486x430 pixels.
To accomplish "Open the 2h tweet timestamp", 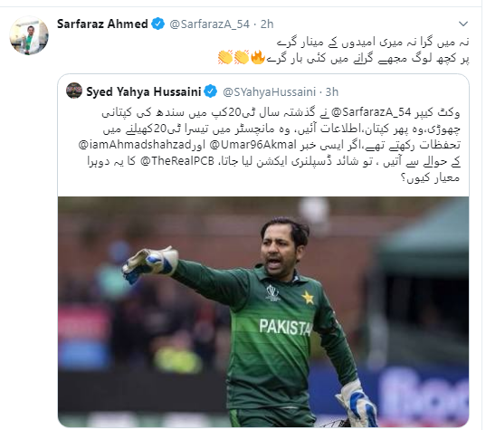I will 267,24.
